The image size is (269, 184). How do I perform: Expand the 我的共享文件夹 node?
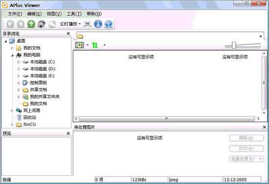tap(19, 97)
